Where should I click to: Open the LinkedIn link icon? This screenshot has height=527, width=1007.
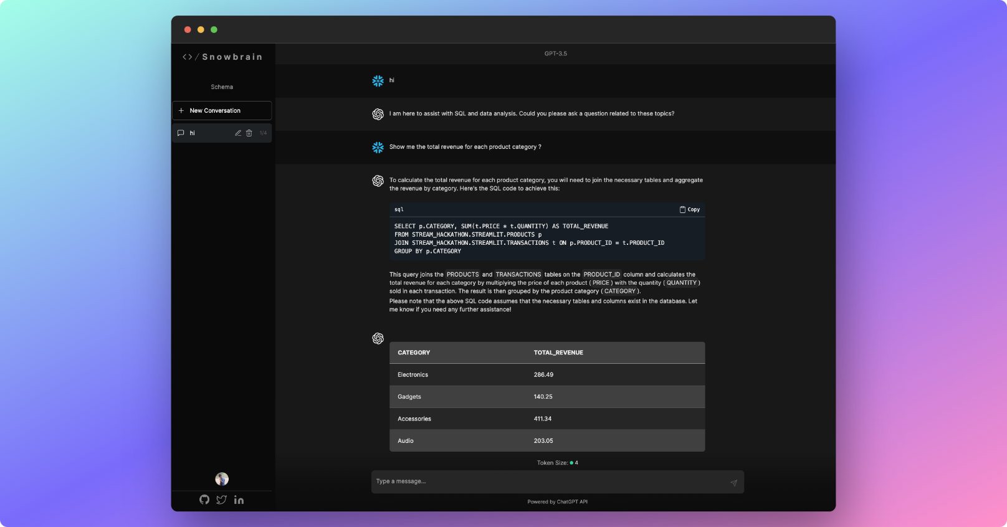(x=239, y=500)
